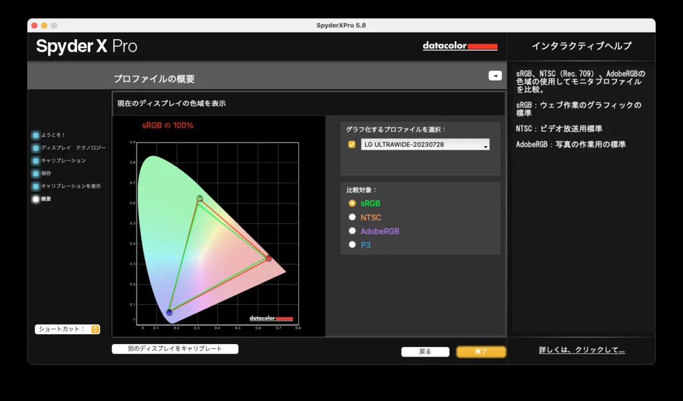The height and width of the screenshot is (401, 683).
Task: Click the 別のディスプレイをキャリブレート button
Action: tap(175, 349)
